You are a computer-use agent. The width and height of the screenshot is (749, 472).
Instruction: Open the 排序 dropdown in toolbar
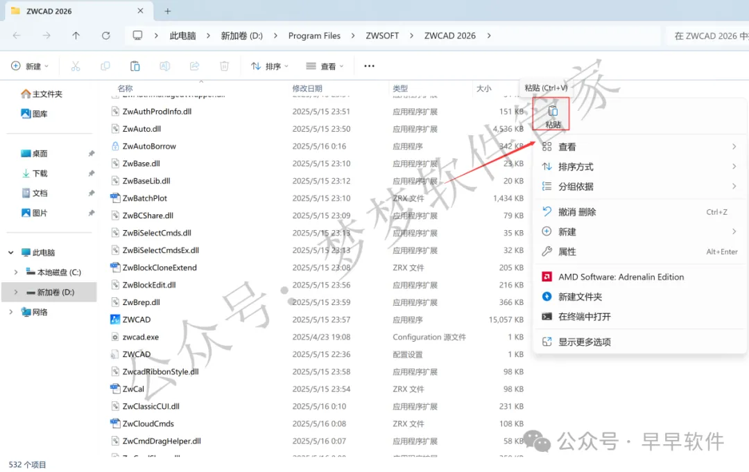coord(270,67)
